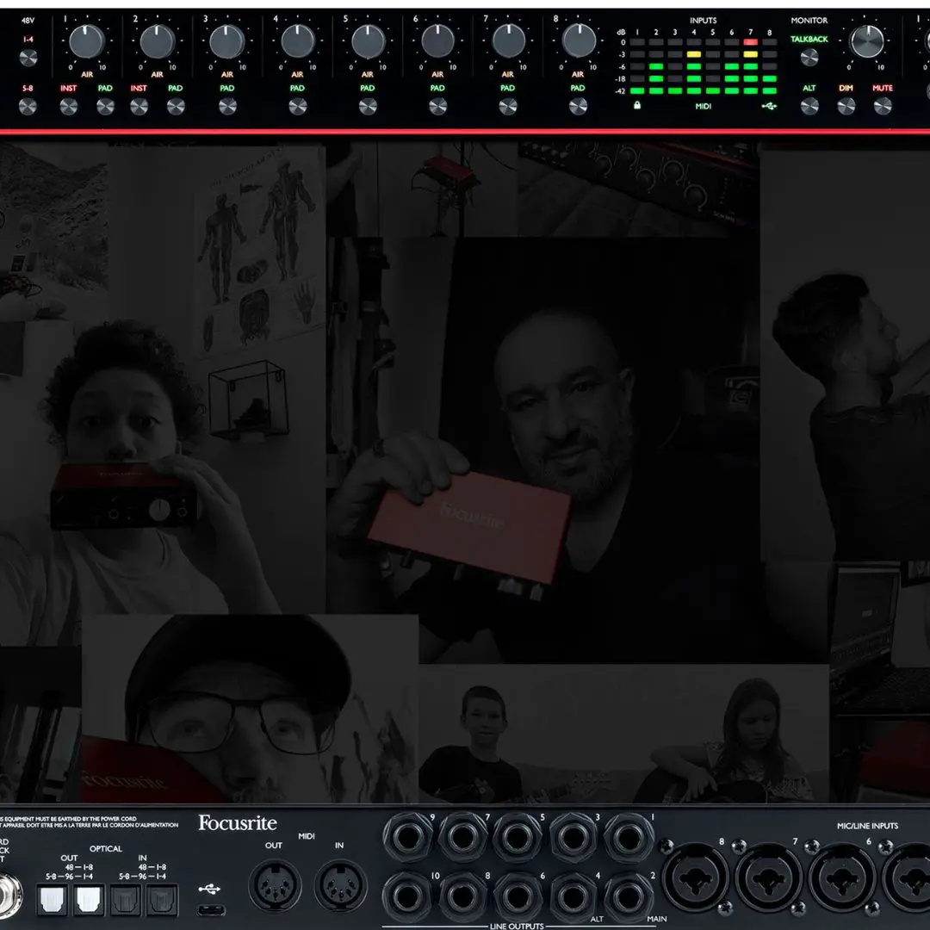Click mic/line input 8 combo jack
The image size is (930, 930).
click(695, 877)
